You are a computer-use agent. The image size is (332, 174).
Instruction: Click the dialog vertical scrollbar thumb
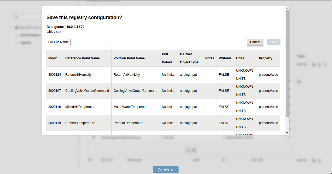(287, 63)
